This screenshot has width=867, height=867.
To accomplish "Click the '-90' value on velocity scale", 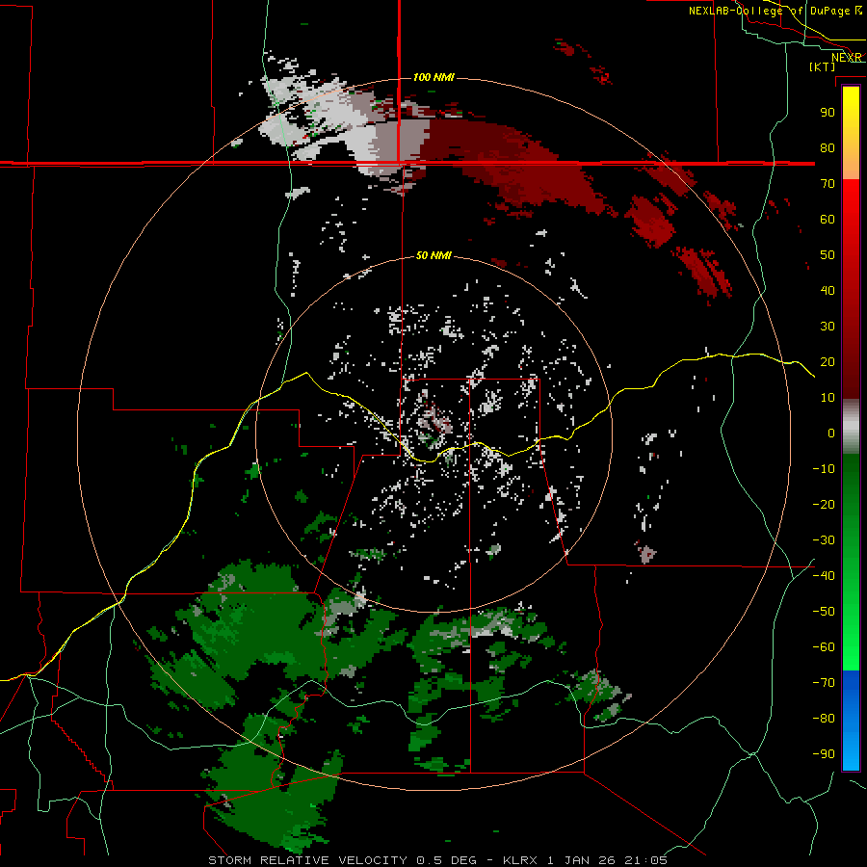I will [824, 754].
